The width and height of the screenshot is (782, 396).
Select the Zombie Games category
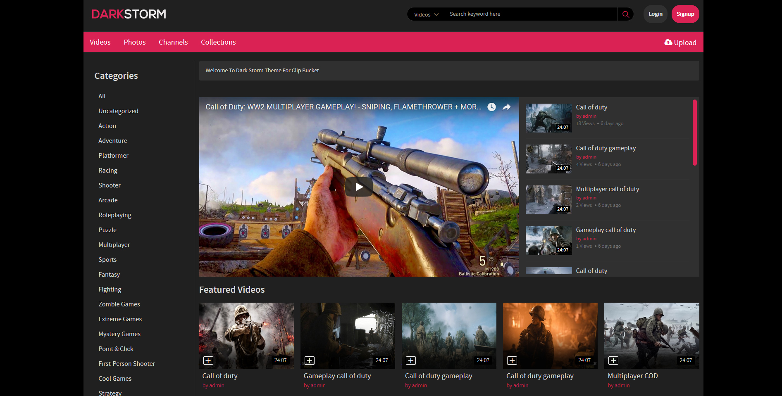coord(119,304)
